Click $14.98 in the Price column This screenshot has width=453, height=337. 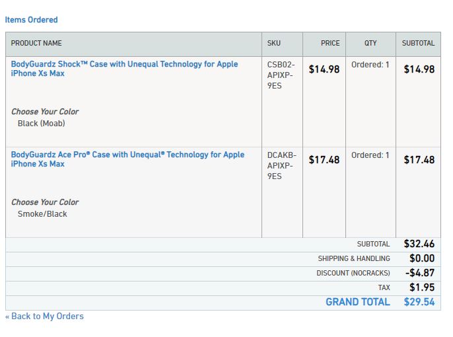(324, 69)
